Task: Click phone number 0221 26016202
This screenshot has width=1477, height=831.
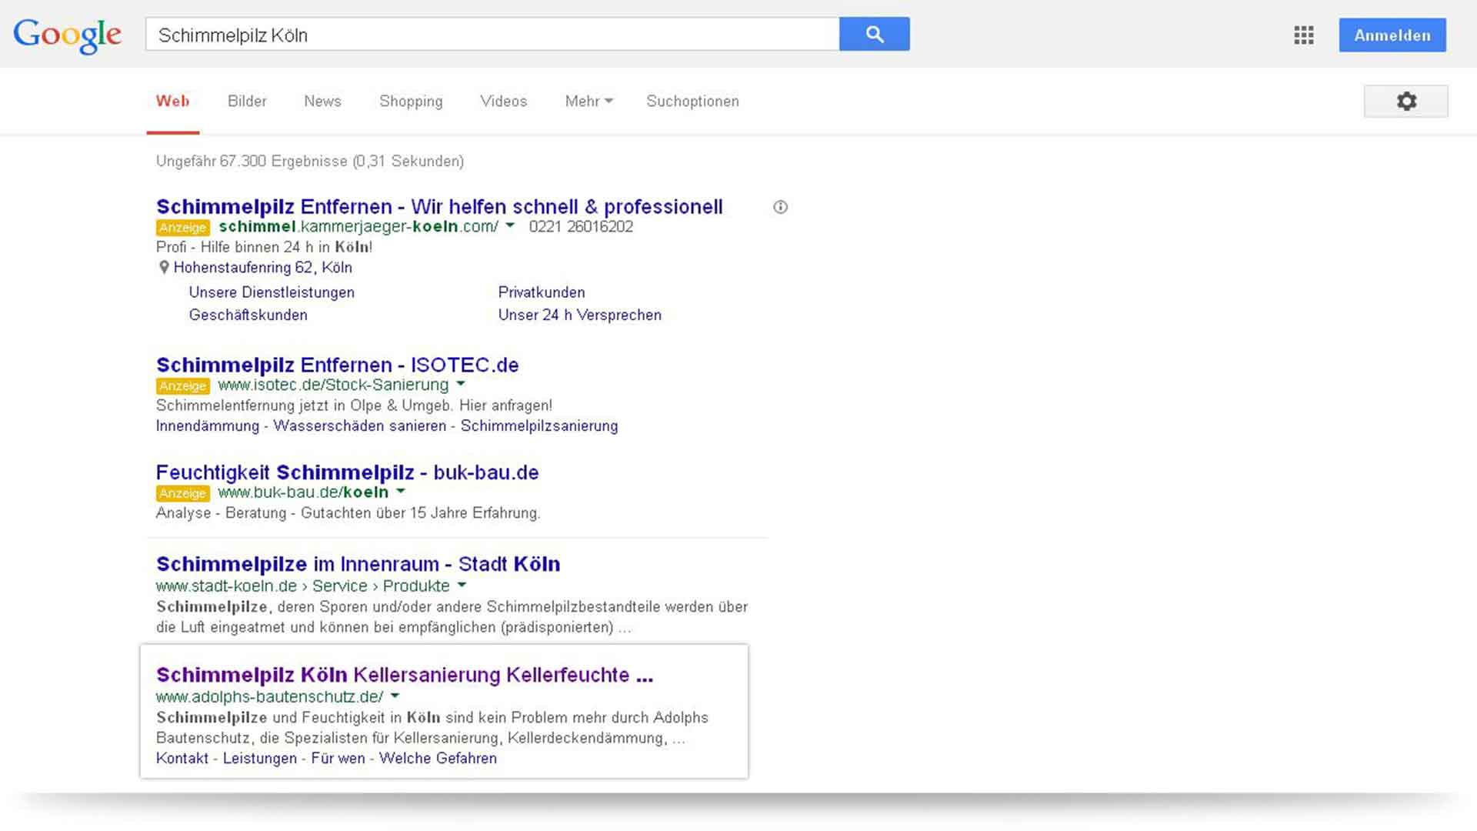Action: click(x=581, y=227)
